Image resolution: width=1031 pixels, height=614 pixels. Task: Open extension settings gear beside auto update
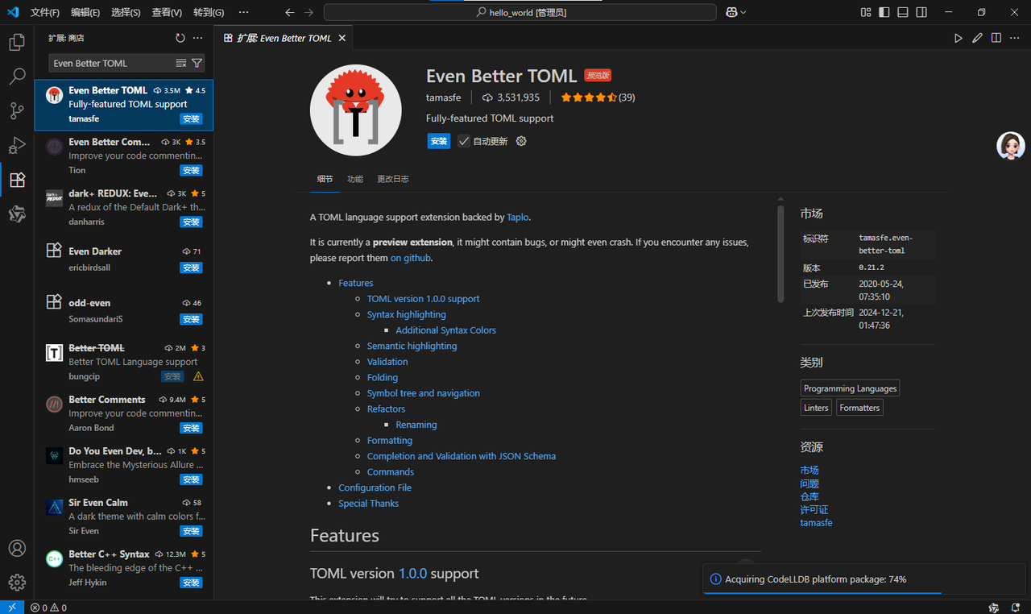tap(521, 141)
